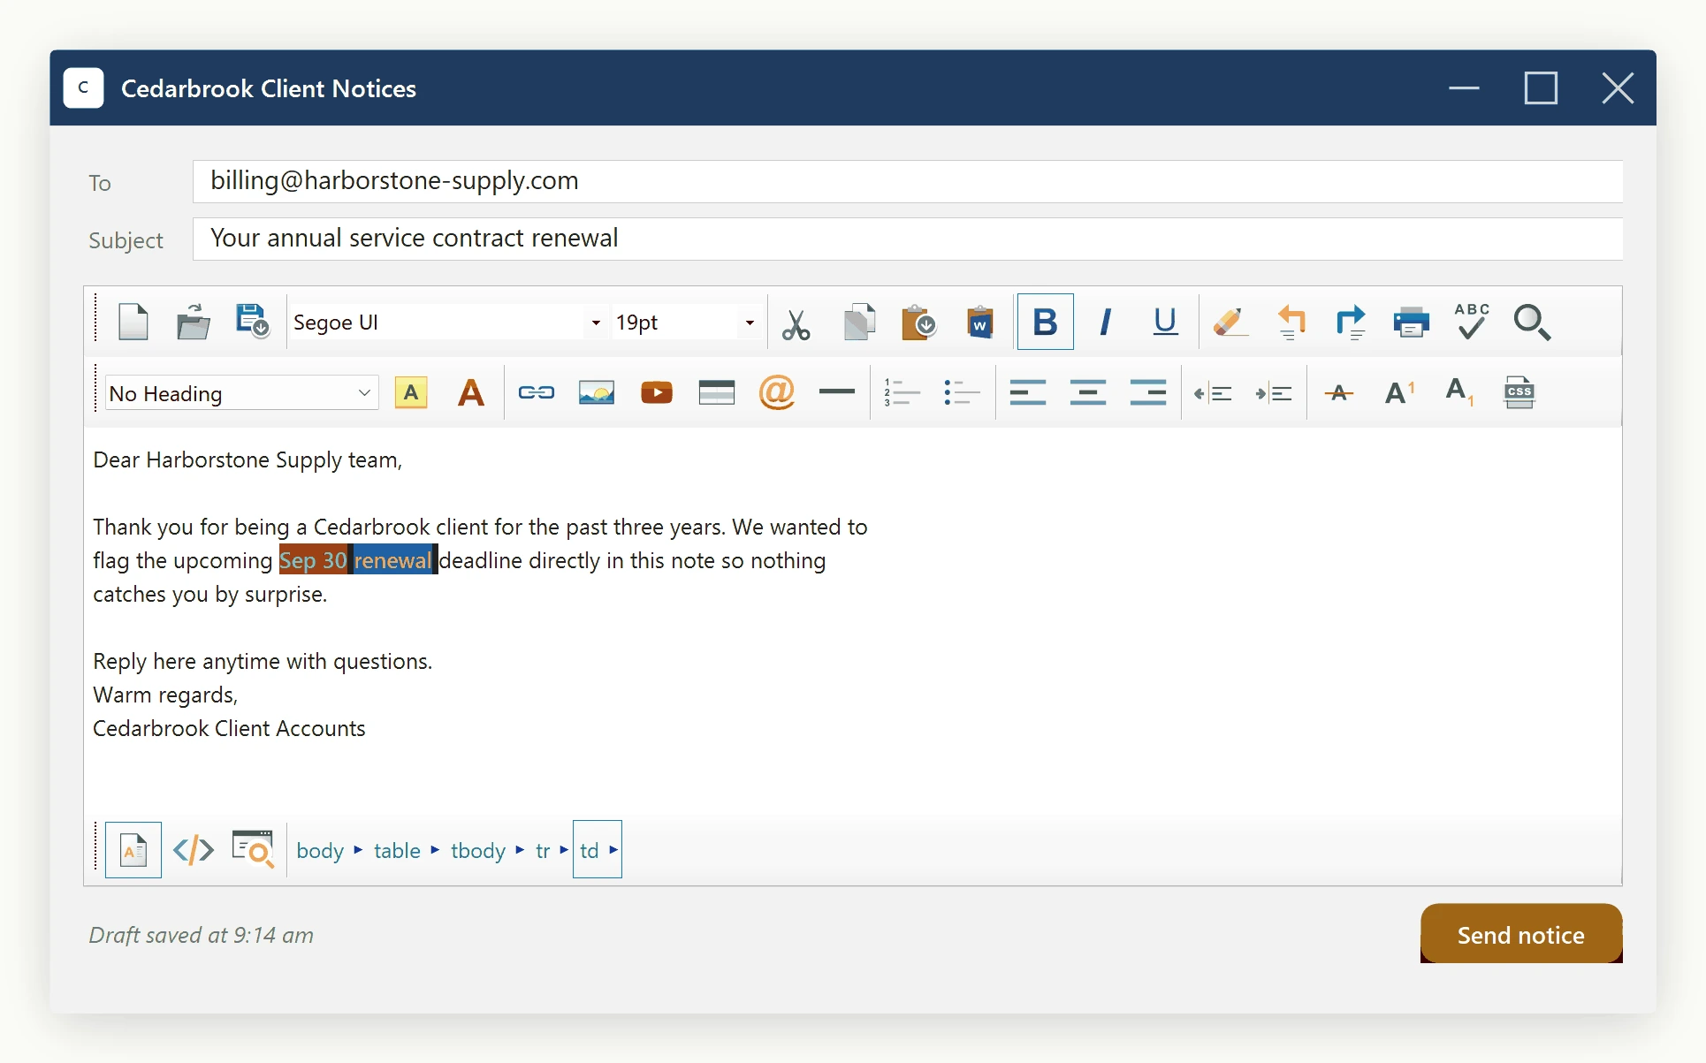Open a file with the folder icon
Image resolution: width=1706 pixels, height=1063 pixels.
pyautogui.click(x=193, y=323)
